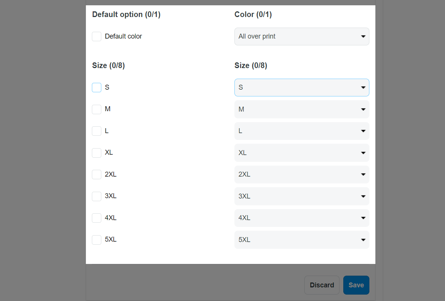Expand the M size mapping dropdown
This screenshot has height=301, width=445.
click(302, 109)
